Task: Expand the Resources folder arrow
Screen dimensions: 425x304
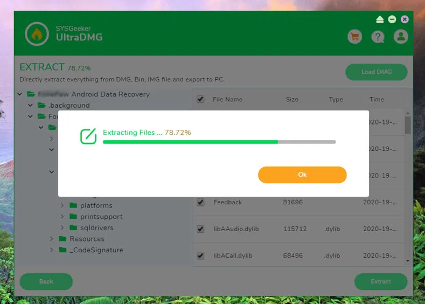Action: (52, 239)
